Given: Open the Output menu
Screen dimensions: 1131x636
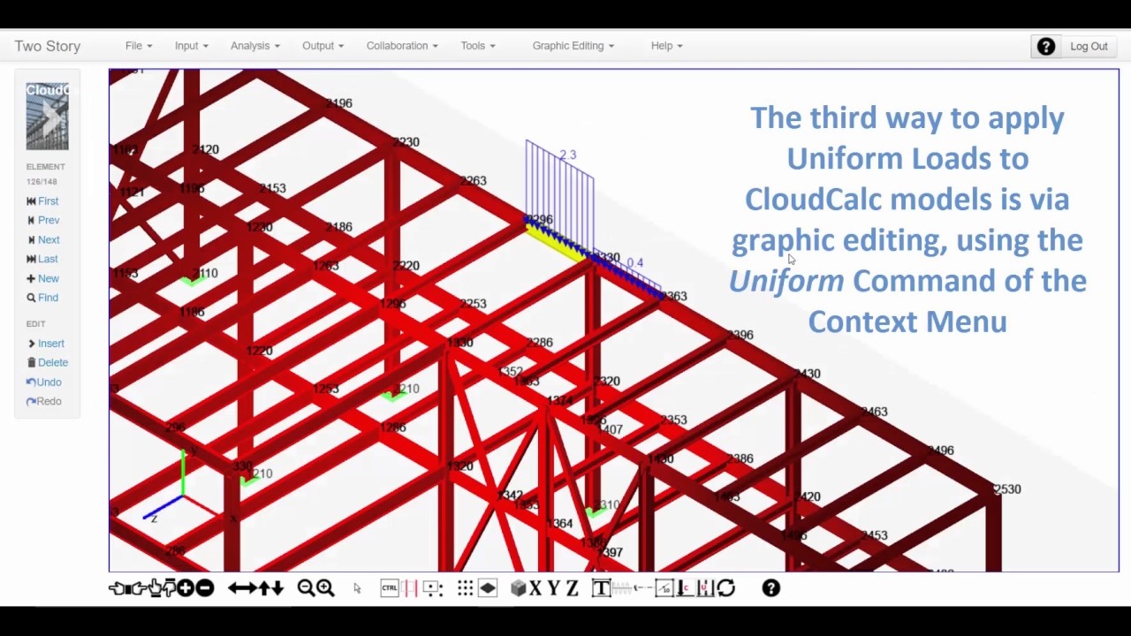Looking at the screenshot, I should [323, 46].
